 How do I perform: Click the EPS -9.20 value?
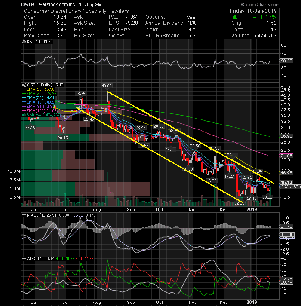132,23
